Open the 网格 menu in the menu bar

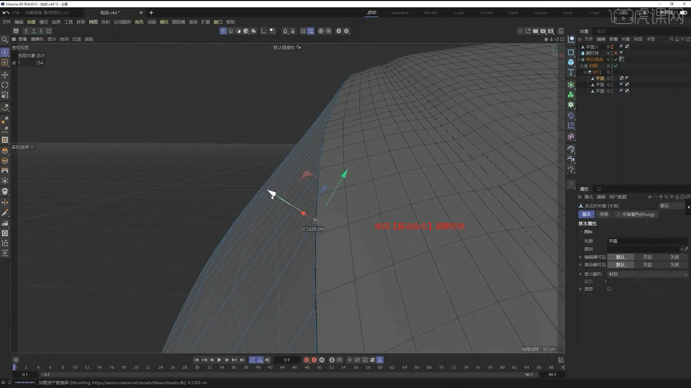(93, 22)
